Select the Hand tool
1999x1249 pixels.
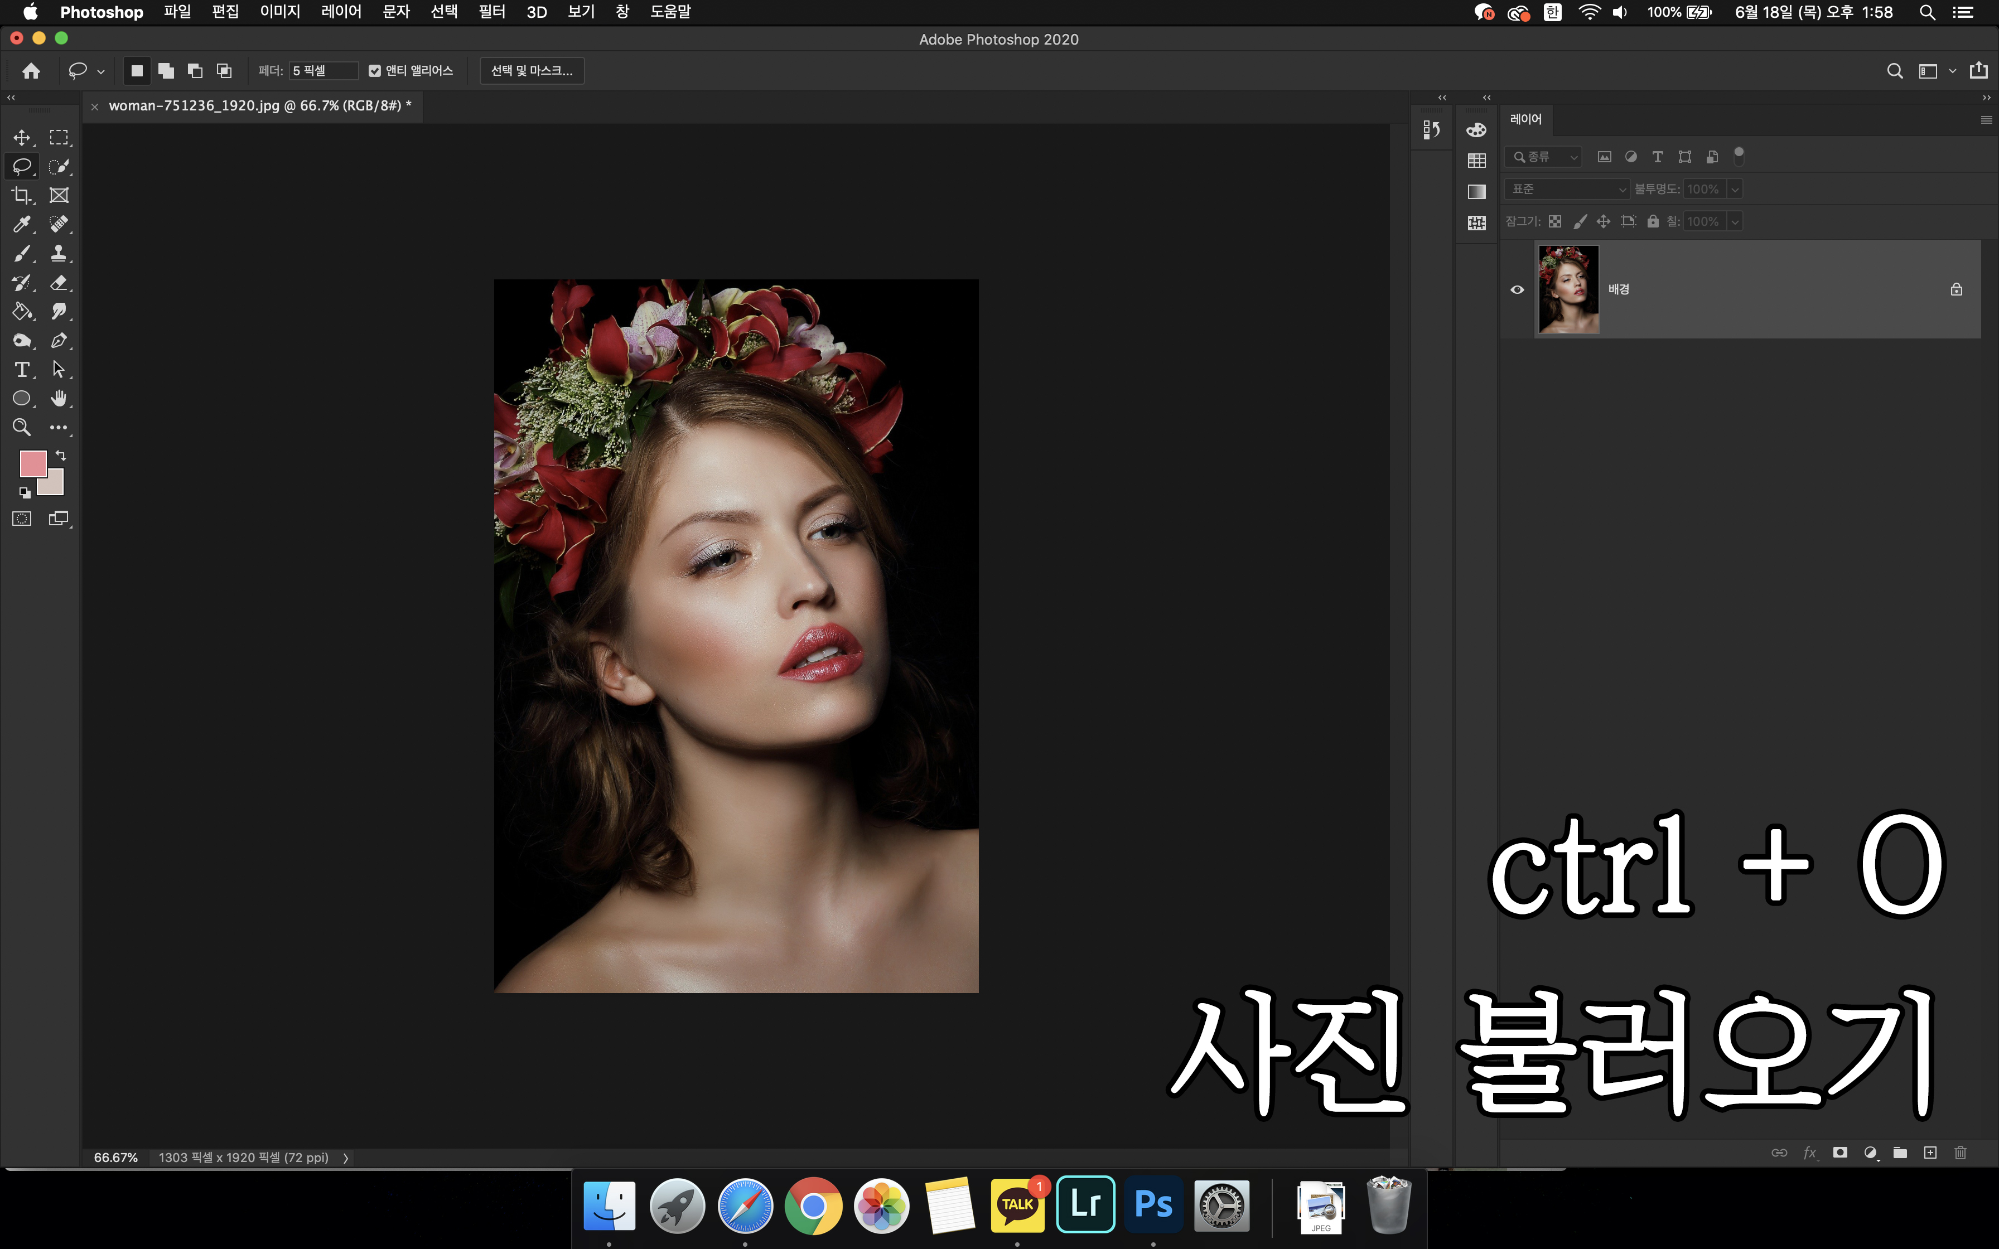pyautogui.click(x=59, y=398)
